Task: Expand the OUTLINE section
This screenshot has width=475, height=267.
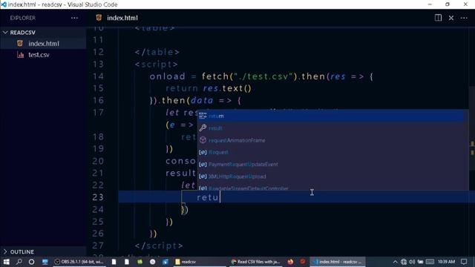Action: click(x=43, y=252)
